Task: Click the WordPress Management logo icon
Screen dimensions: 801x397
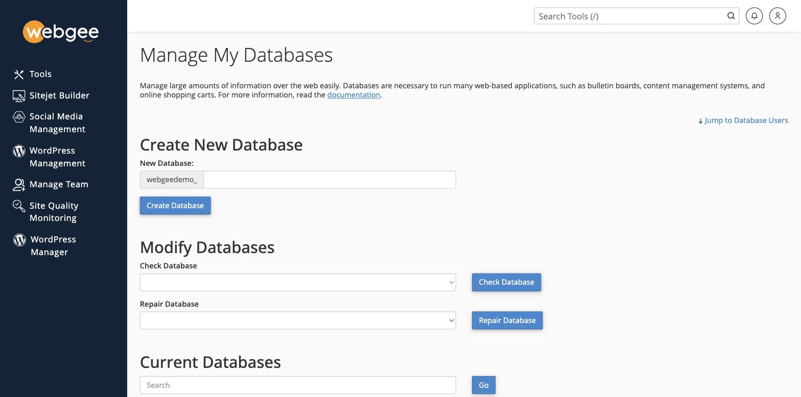Action: (x=19, y=151)
